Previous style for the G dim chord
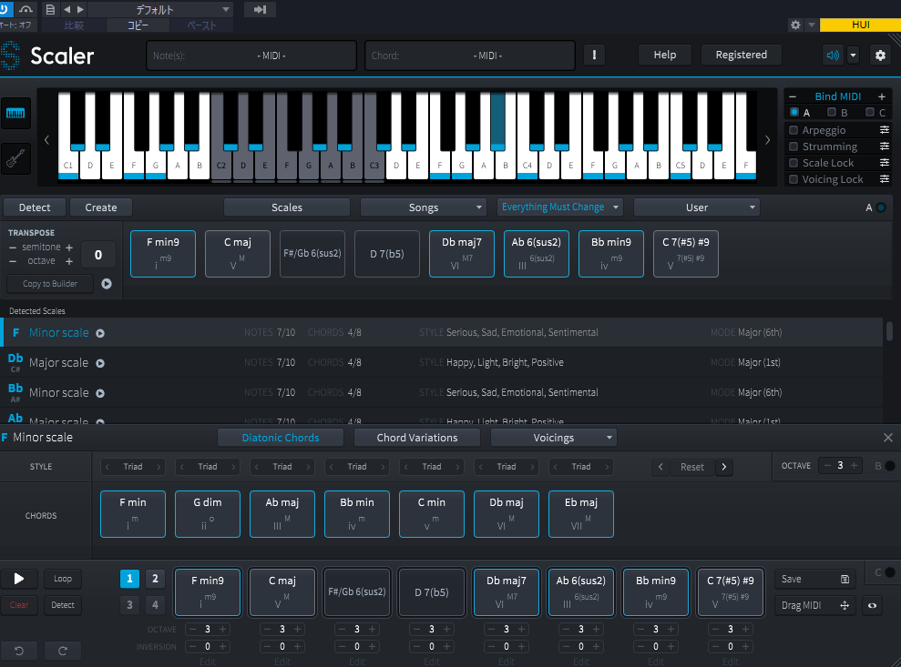 click(182, 467)
